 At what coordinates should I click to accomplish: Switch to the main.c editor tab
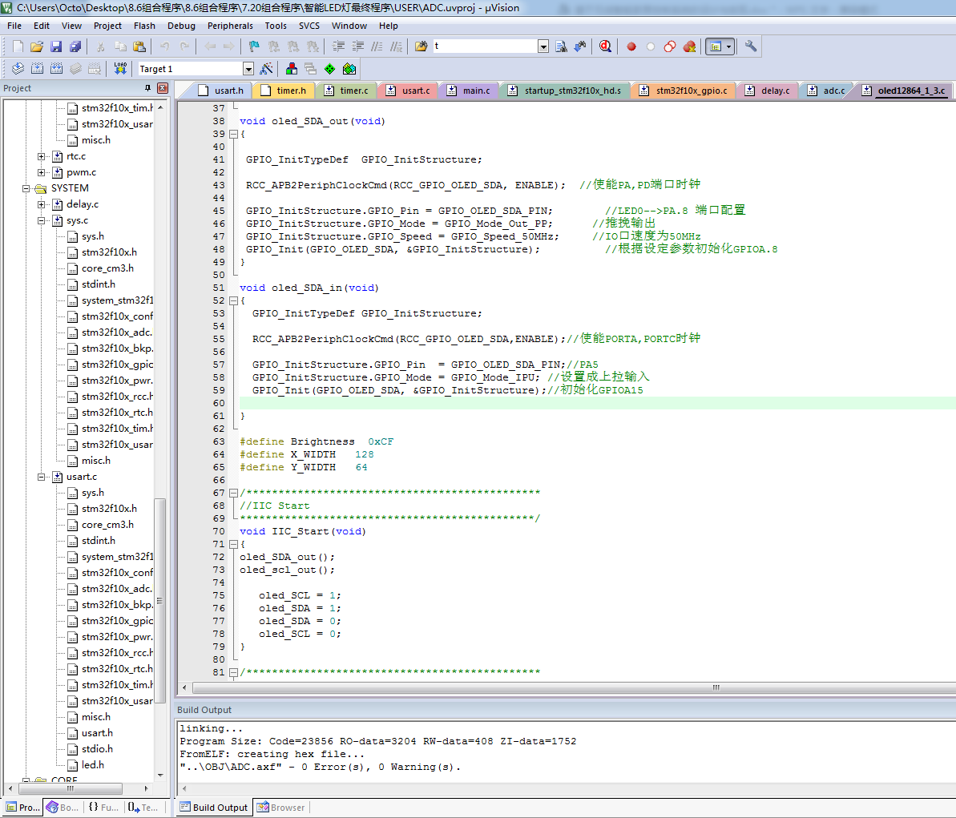point(476,91)
